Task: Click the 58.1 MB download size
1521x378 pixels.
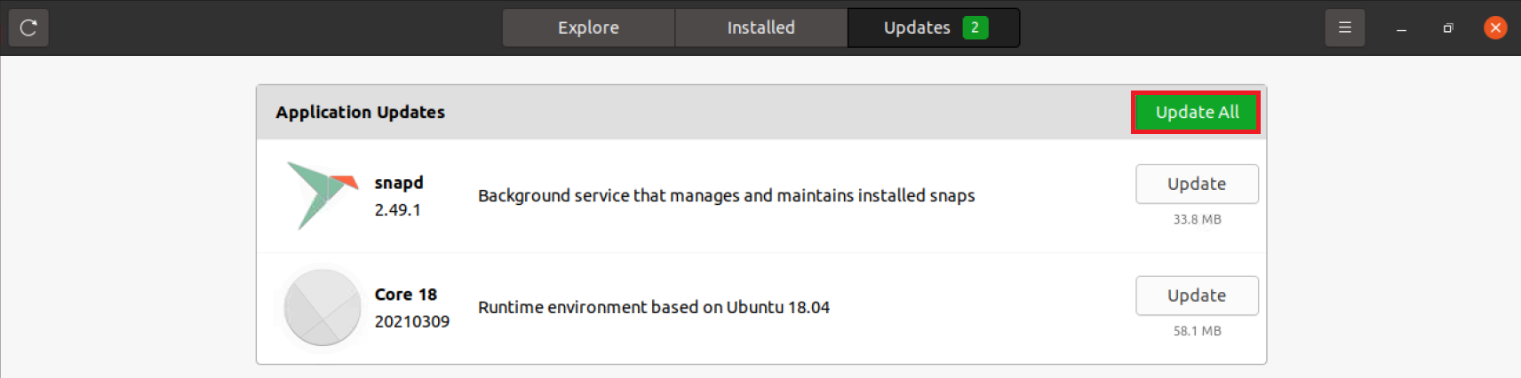Action: point(1197,331)
